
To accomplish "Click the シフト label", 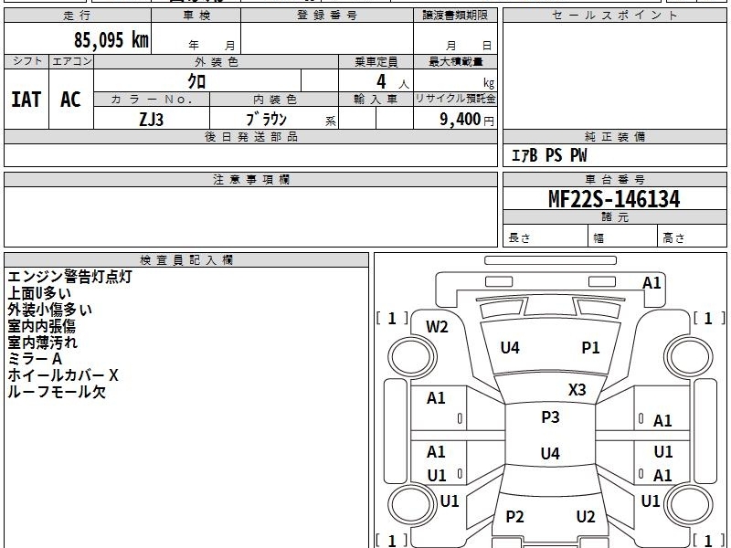I will [26, 61].
